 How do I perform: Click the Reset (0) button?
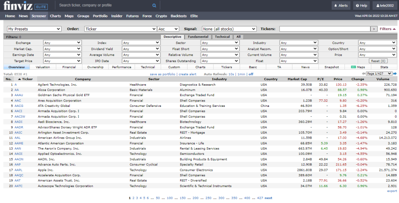378,61
